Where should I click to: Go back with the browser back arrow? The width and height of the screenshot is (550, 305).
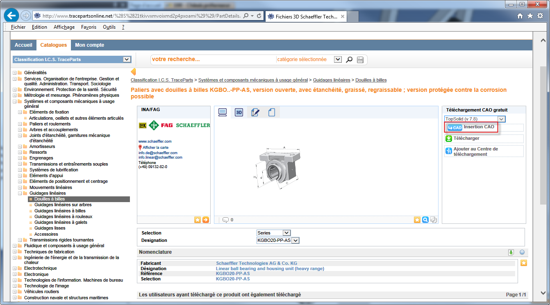(x=11, y=16)
